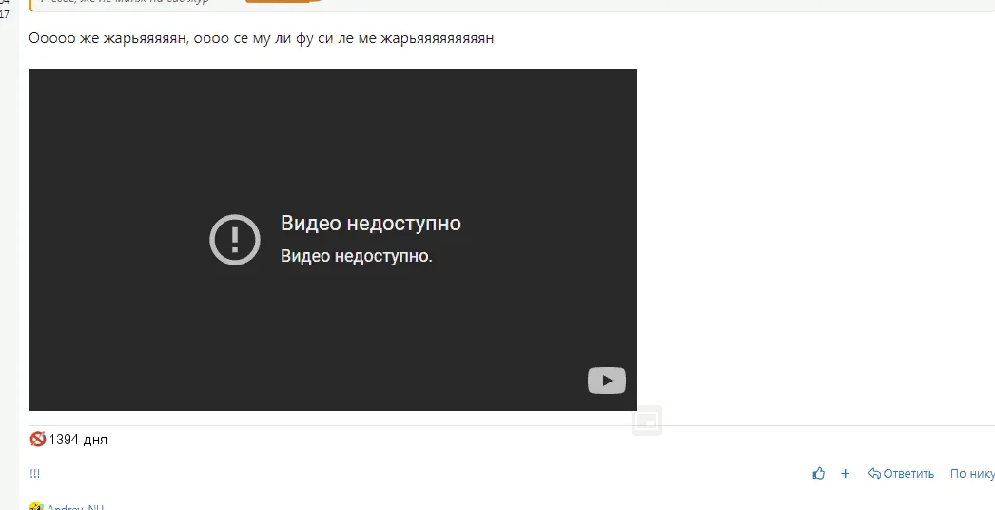
Task: Click the YouTube logo in video player
Action: (x=607, y=381)
